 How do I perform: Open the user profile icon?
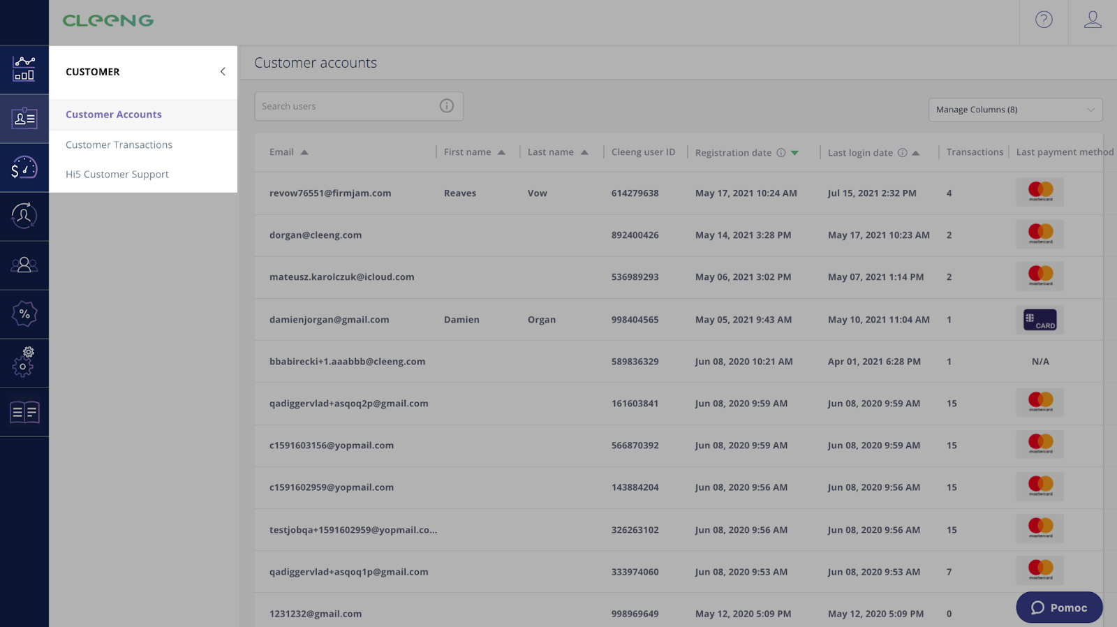point(1093,20)
